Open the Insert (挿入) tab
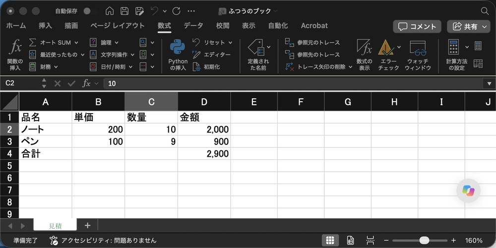The height and width of the screenshot is (248, 496). click(x=45, y=26)
